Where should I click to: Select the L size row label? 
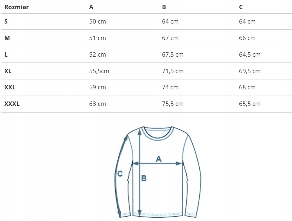tap(6, 54)
